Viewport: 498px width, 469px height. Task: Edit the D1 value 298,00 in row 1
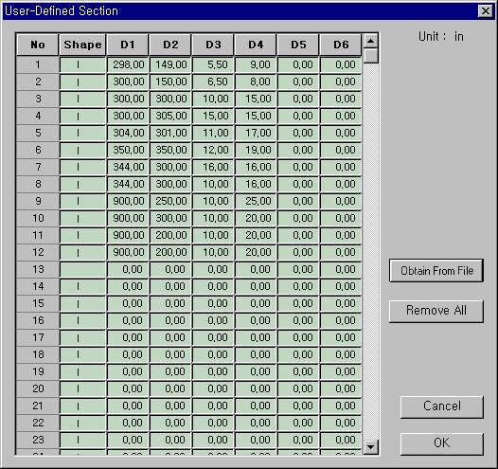[128, 64]
